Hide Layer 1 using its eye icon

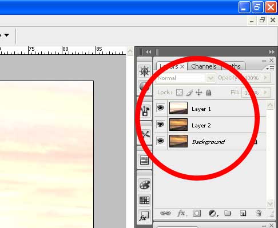tap(160, 108)
